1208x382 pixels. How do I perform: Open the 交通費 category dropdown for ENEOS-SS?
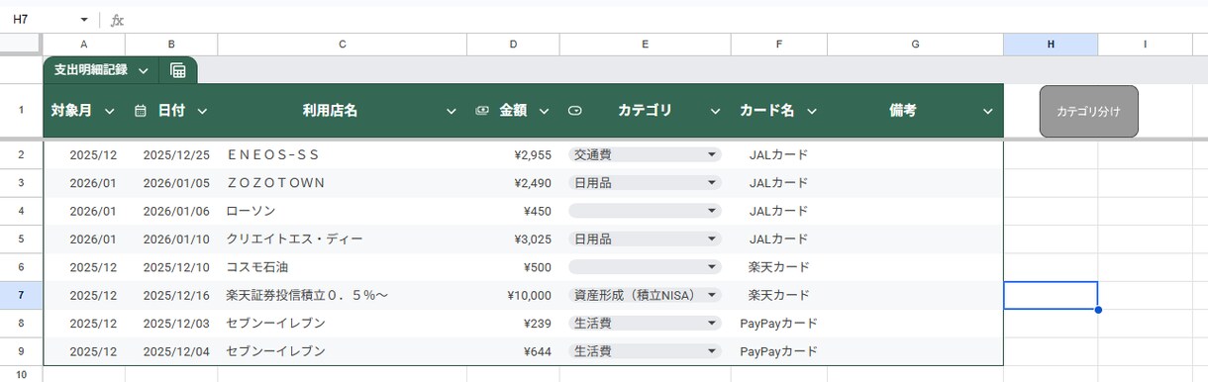tap(711, 155)
